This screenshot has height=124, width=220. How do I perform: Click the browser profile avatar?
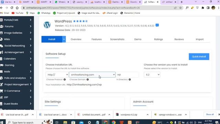click(x=213, y=8)
